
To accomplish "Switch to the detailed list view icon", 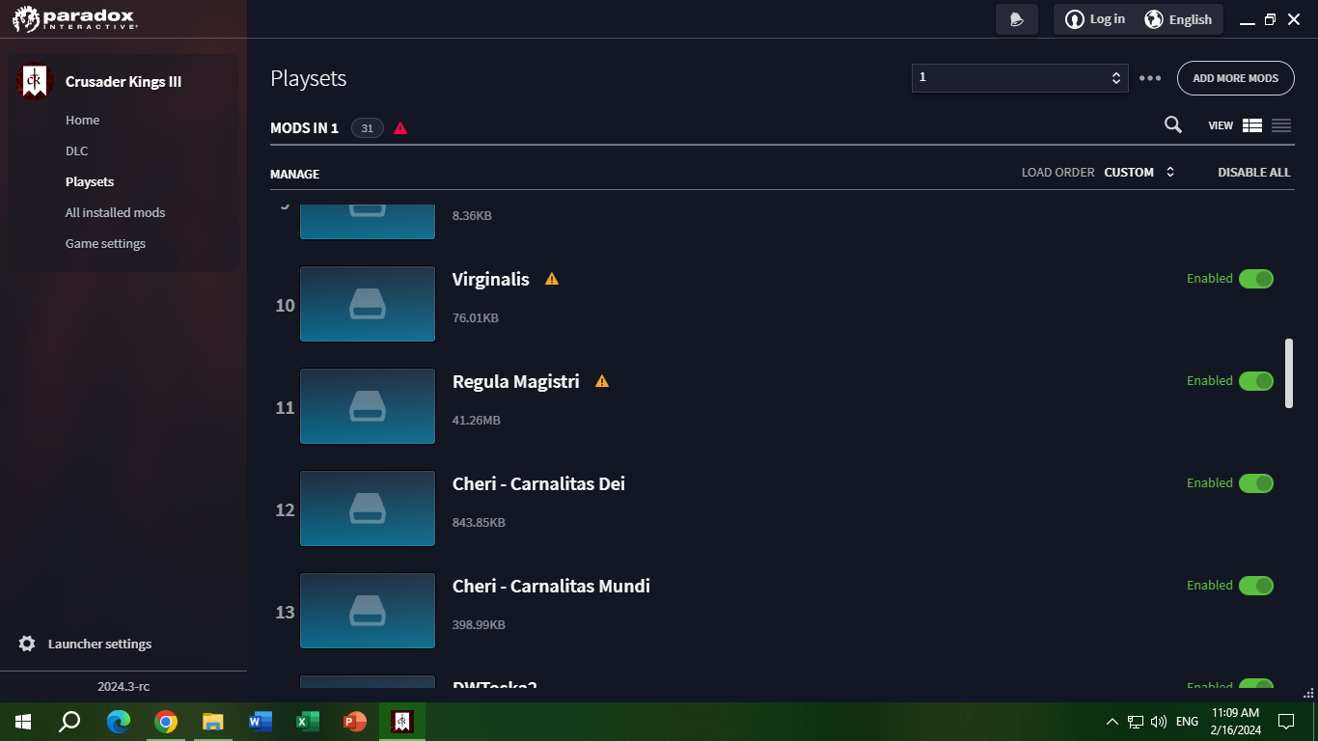I will point(1252,125).
